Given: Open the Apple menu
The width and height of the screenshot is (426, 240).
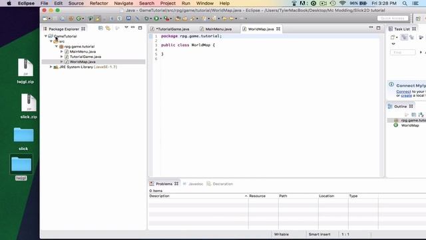Looking at the screenshot, I should pos(9,3).
